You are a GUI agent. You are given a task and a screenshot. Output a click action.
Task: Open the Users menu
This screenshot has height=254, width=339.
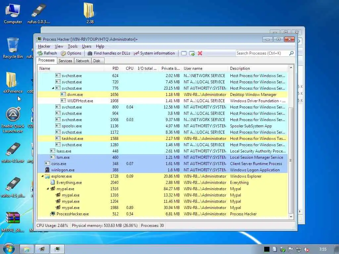coord(86,46)
